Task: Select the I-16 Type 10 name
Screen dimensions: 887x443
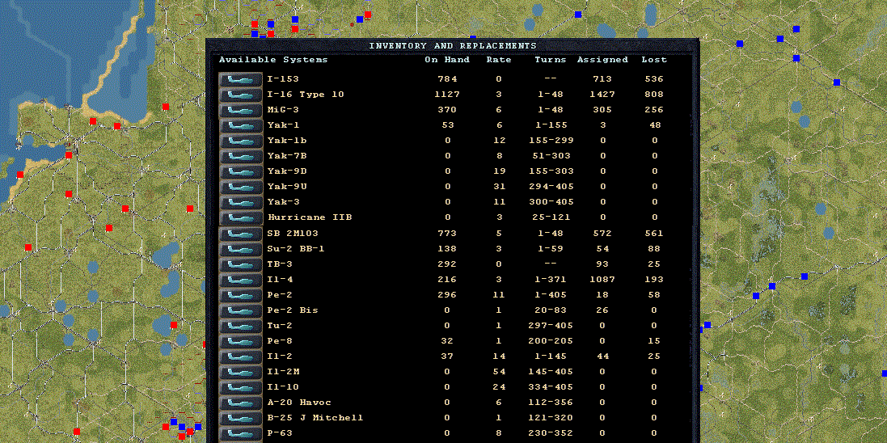Action: (x=306, y=95)
